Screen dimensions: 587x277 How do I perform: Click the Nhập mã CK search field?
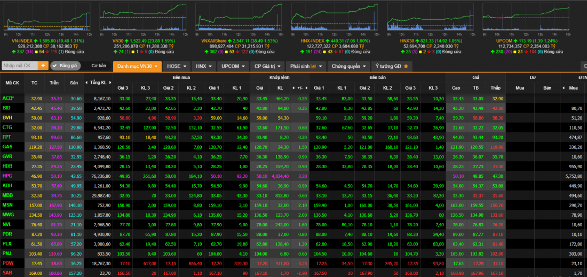(x=19, y=66)
